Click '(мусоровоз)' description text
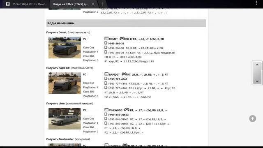 [82, 139]
